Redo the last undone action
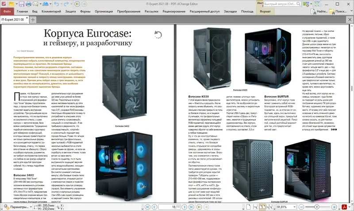 point(66,4)
